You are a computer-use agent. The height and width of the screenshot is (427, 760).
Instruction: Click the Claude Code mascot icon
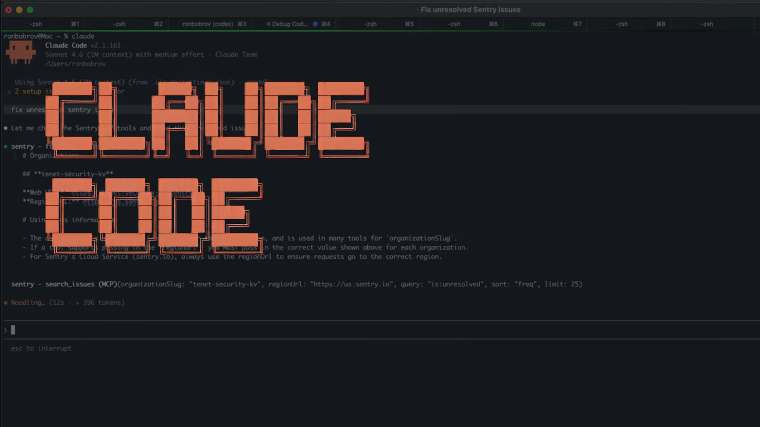(20, 52)
